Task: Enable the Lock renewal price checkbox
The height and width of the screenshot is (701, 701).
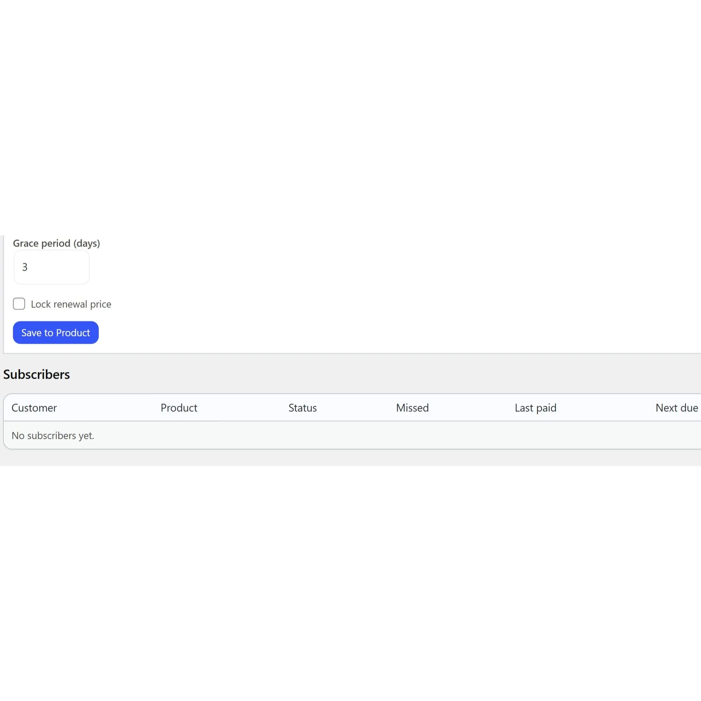Action: [x=19, y=304]
